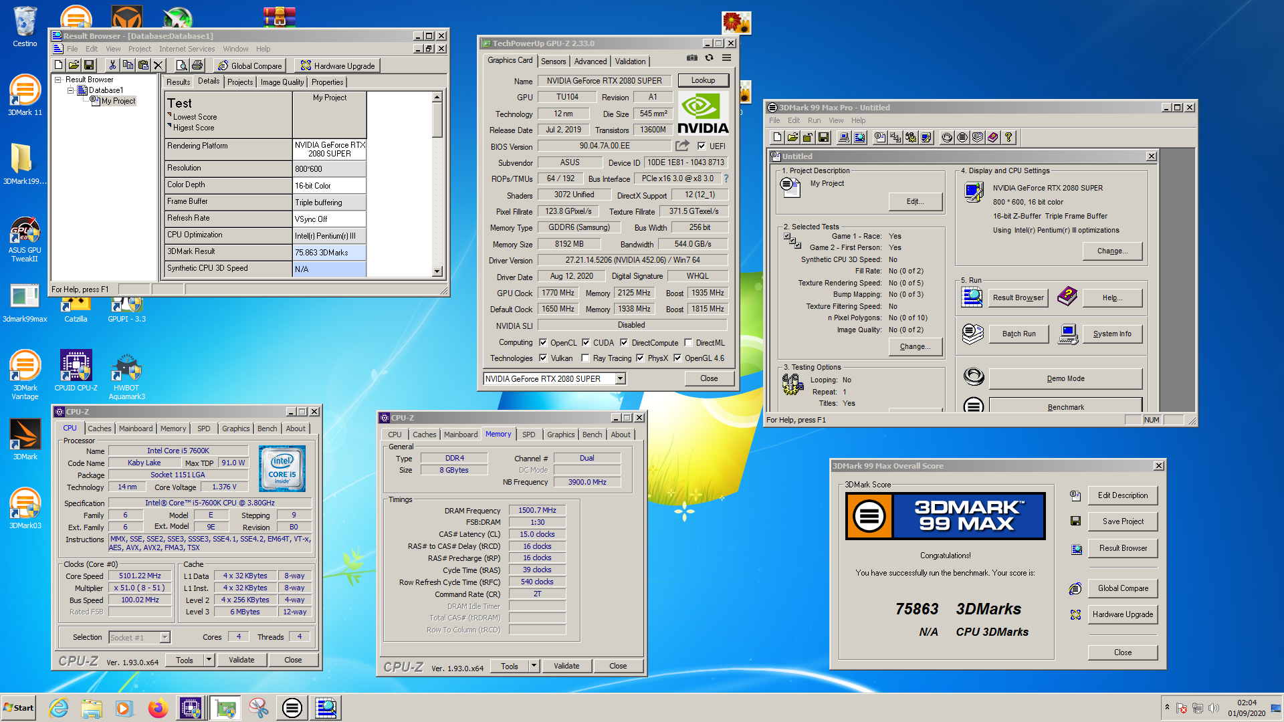Click Delete X icon in Result Browser toolbar
The width and height of the screenshot is (1284, 722).
pyautogui.click(x=158, y=65)
